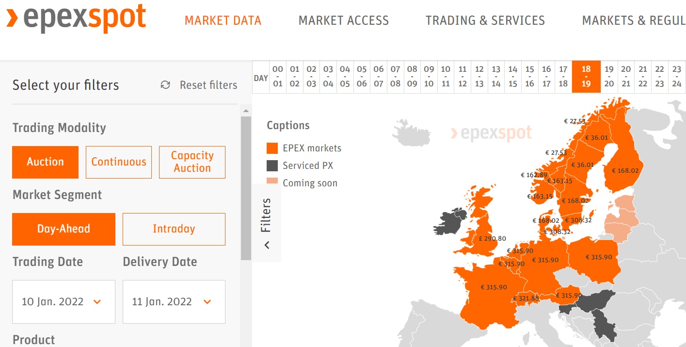Screen dimensions: 686x347
Task: Select the Continuous trading modality
Action: click(119, 162)
